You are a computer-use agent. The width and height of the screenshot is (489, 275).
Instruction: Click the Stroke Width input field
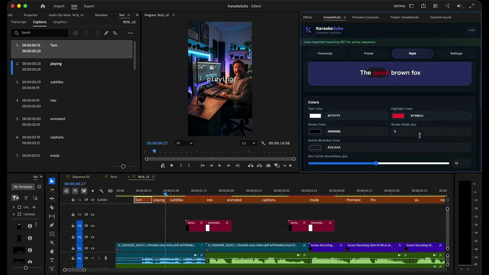[431, 132]
